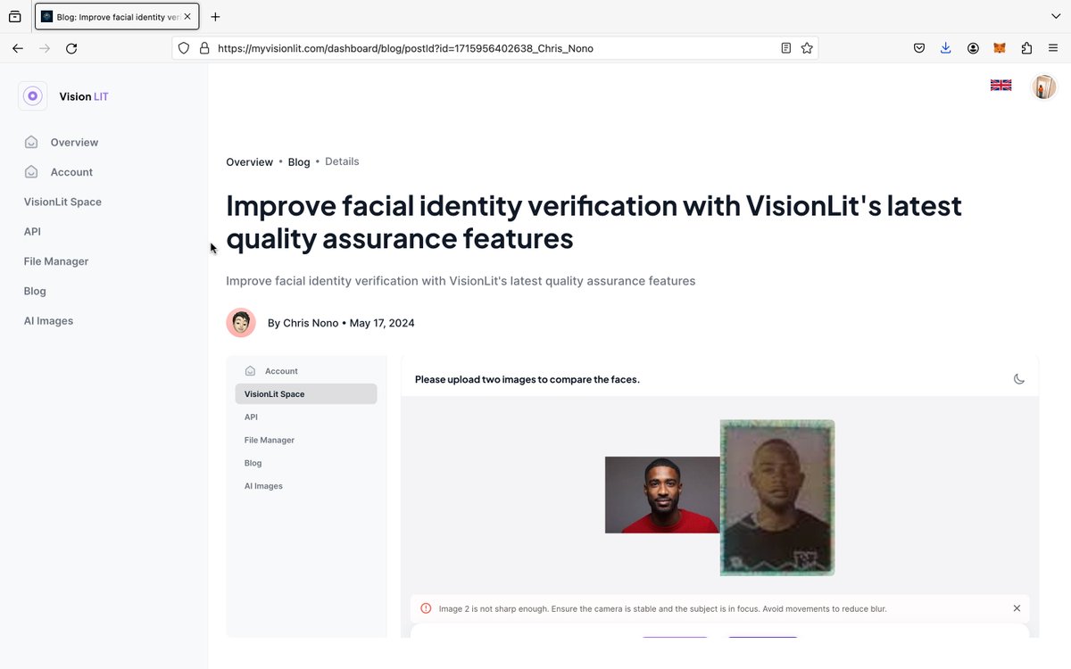Image resolution: width=1071 pixels, height=669 pixels.
Task: Click AI Images in the embedded screenshot
Action: tap(263, 486)
